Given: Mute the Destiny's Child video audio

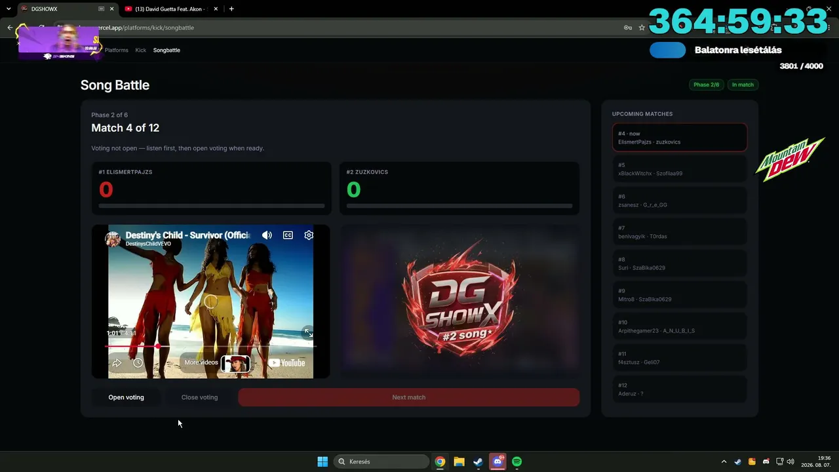Looking at the screenshot, I should point(267,235).
